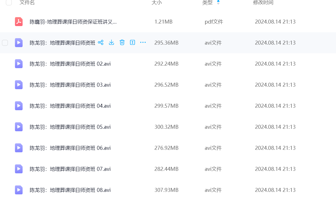Image resolution: width=336 pixels, height=200 pixels.
Task: Tick the select-all checkbox in the header
Action: pyautogui.click(x=9, y=3)
